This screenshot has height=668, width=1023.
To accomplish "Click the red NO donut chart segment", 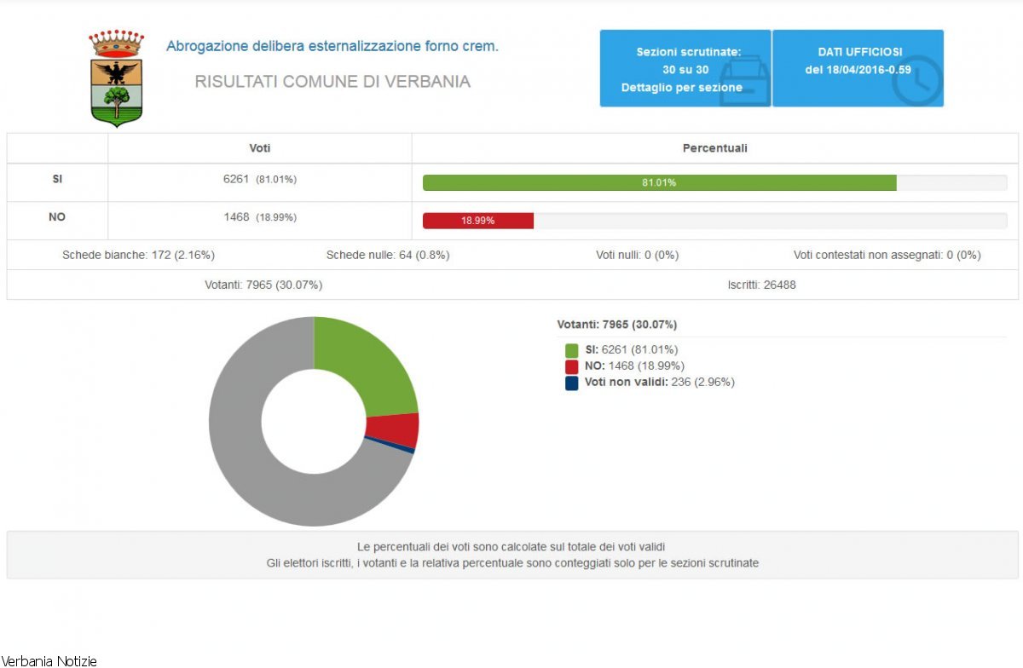I will click(x=392, y=429).
